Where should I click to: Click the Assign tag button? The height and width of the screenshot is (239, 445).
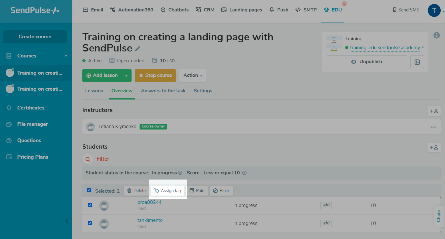pyautogui.click(x=168, y=191)
